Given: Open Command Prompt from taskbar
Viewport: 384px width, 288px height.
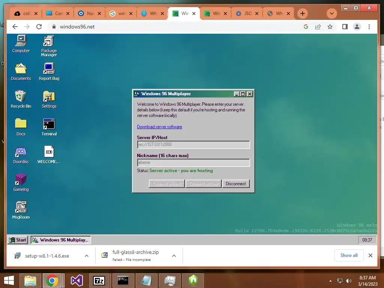Looking at the screenshot, I should tap(123, 280).
